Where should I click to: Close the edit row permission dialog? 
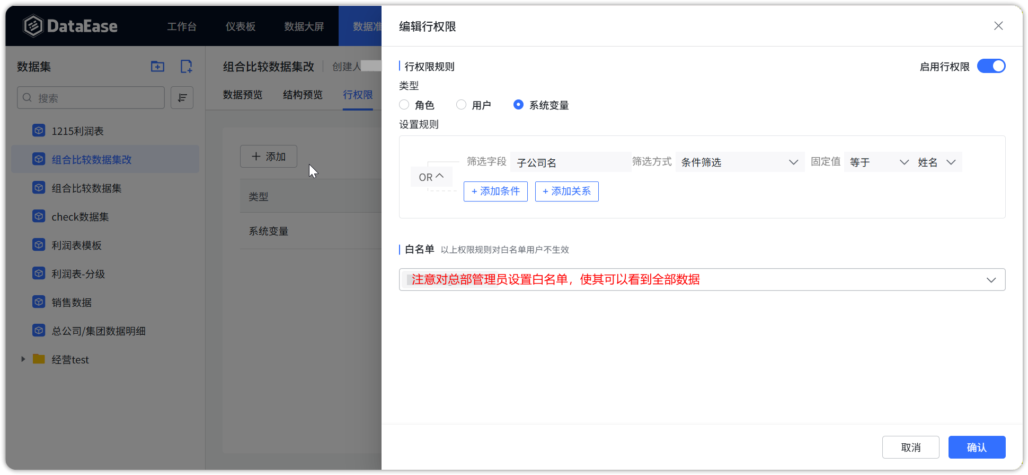pos(998,26)
